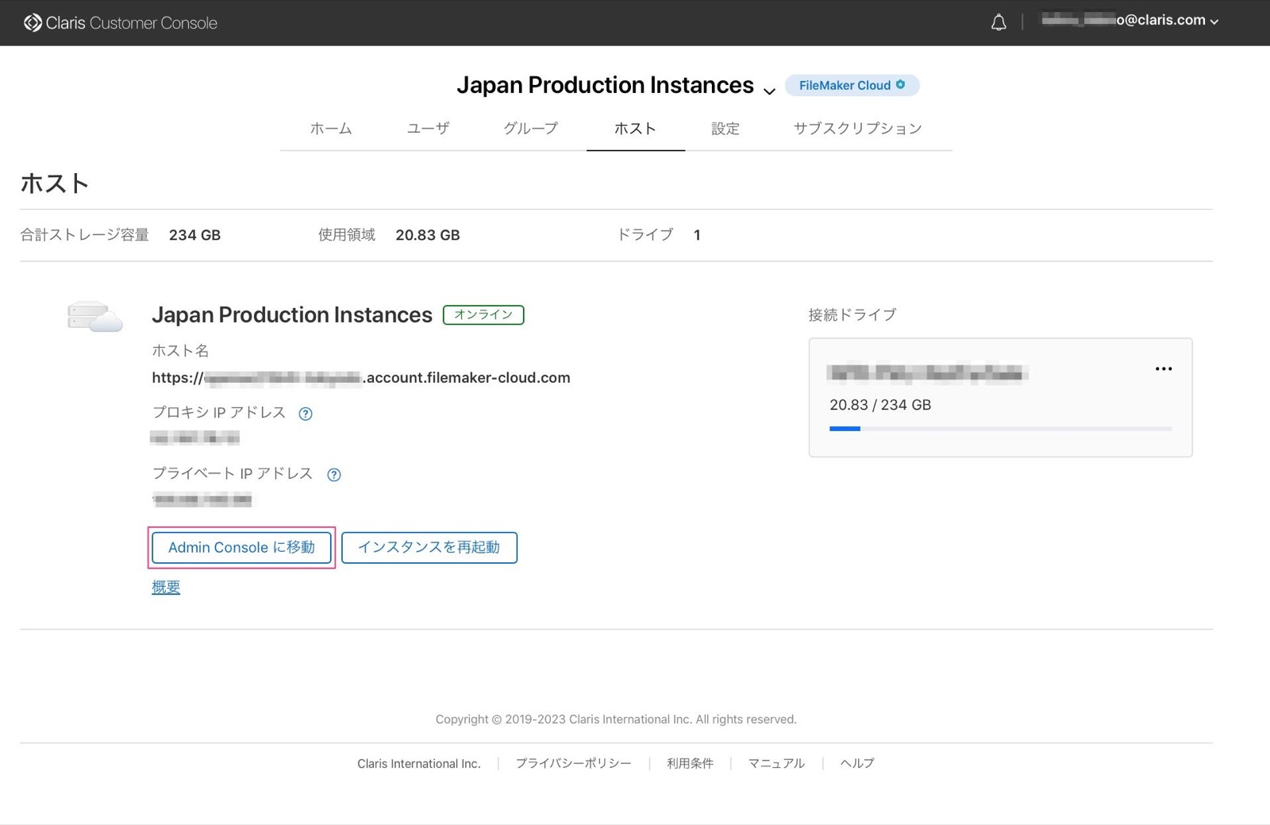Open the proxy IP address help icon
Viewport: 1270px width, 825px height.
[x=306, y=413]
